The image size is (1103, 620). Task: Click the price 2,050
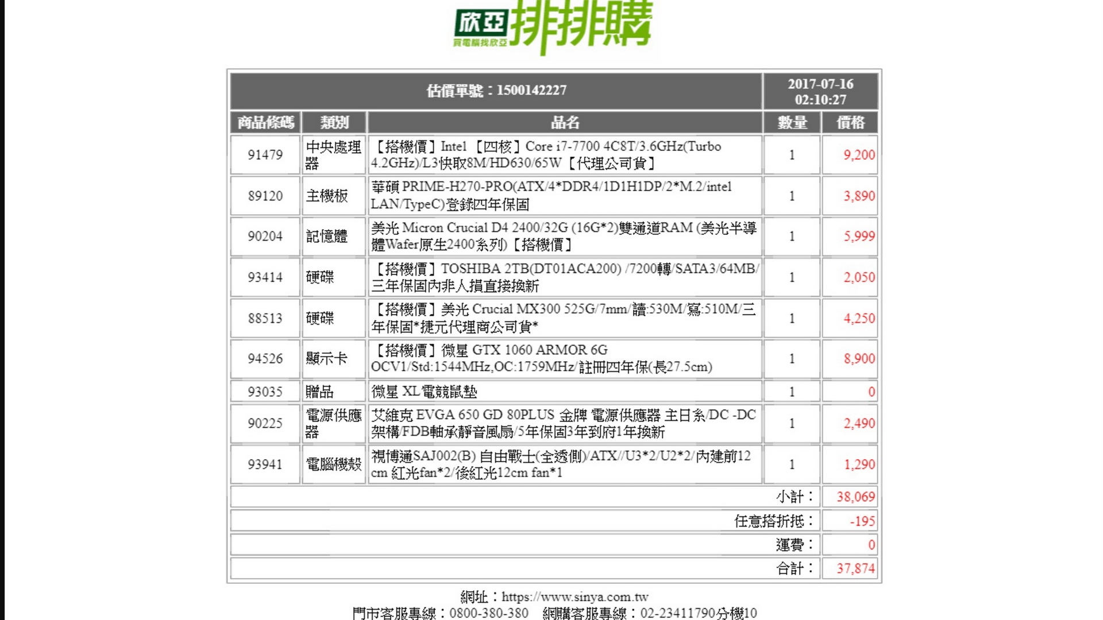coord(859,277)
